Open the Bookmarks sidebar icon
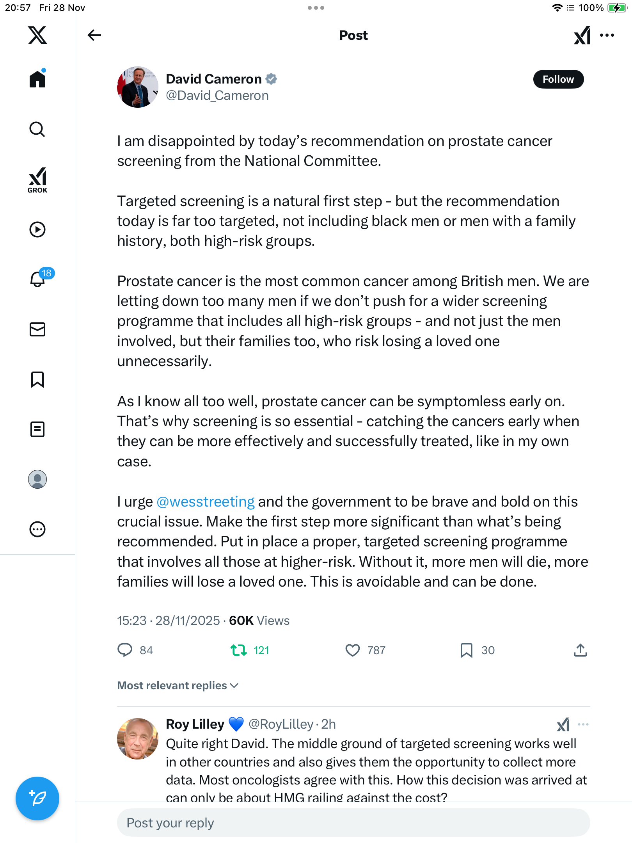 (x=37, y=379)
